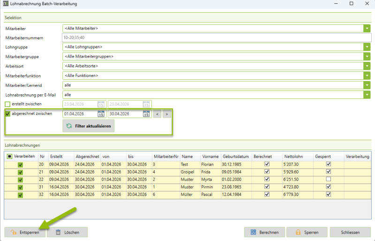Toggle Verarbeiten checkbox for Myrta Muster row
The width and height of the screenshot is (375, 241).
(x=20, y=180)
